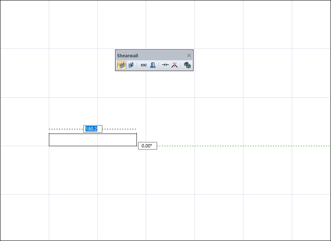The height and width of the screenshot is (241, 331).
Task: Select the blue pedestal-shaped icon
Action: pos(153,65)
